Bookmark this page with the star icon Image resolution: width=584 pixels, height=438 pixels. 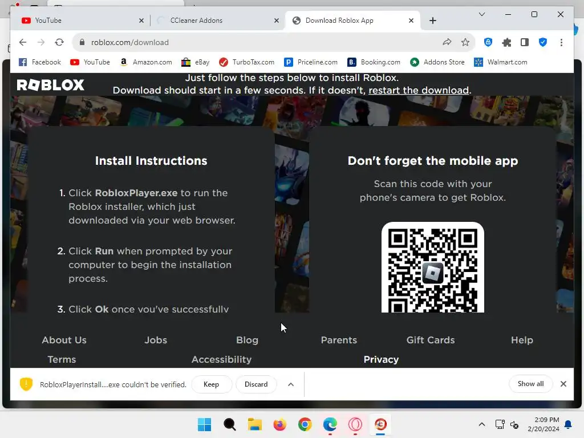(x=465, y=42)
